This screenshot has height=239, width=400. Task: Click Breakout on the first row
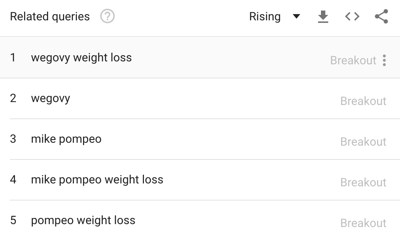pos(353,60)
